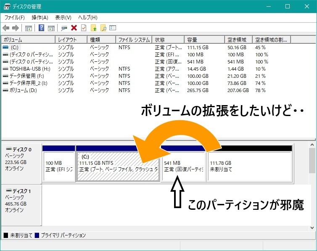This screenshot has width=317, height=251.
Task: Maximize the ディスクの管理 window
Action: point(288,6)
